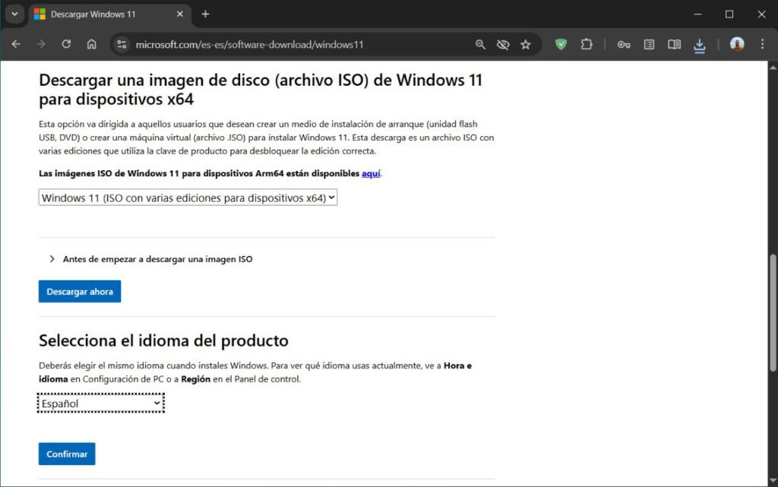Open the green shield extension
The image size is (778, 487).
pyautogui.click(x=561, y=44)
